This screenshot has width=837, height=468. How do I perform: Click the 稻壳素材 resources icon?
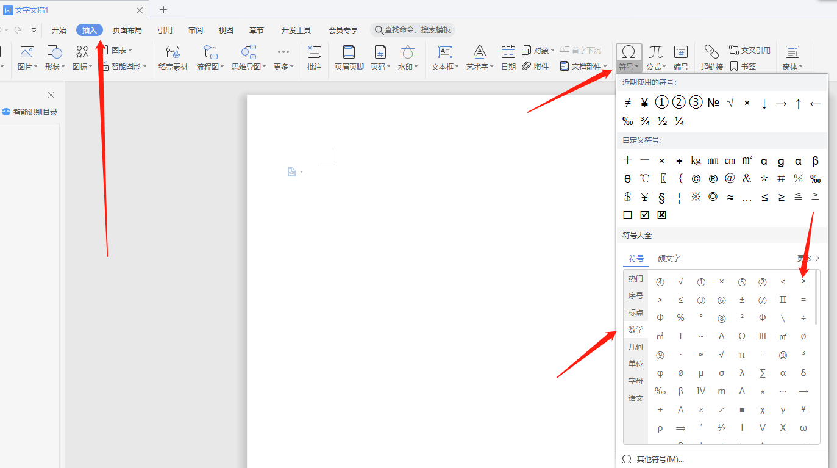tap(173, 58)
